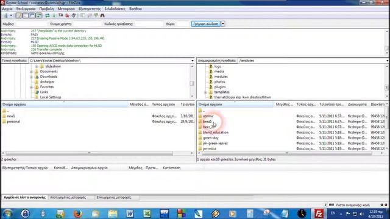Open the Βοήθεια menu

pyautogui.click(x=135, y=9)
